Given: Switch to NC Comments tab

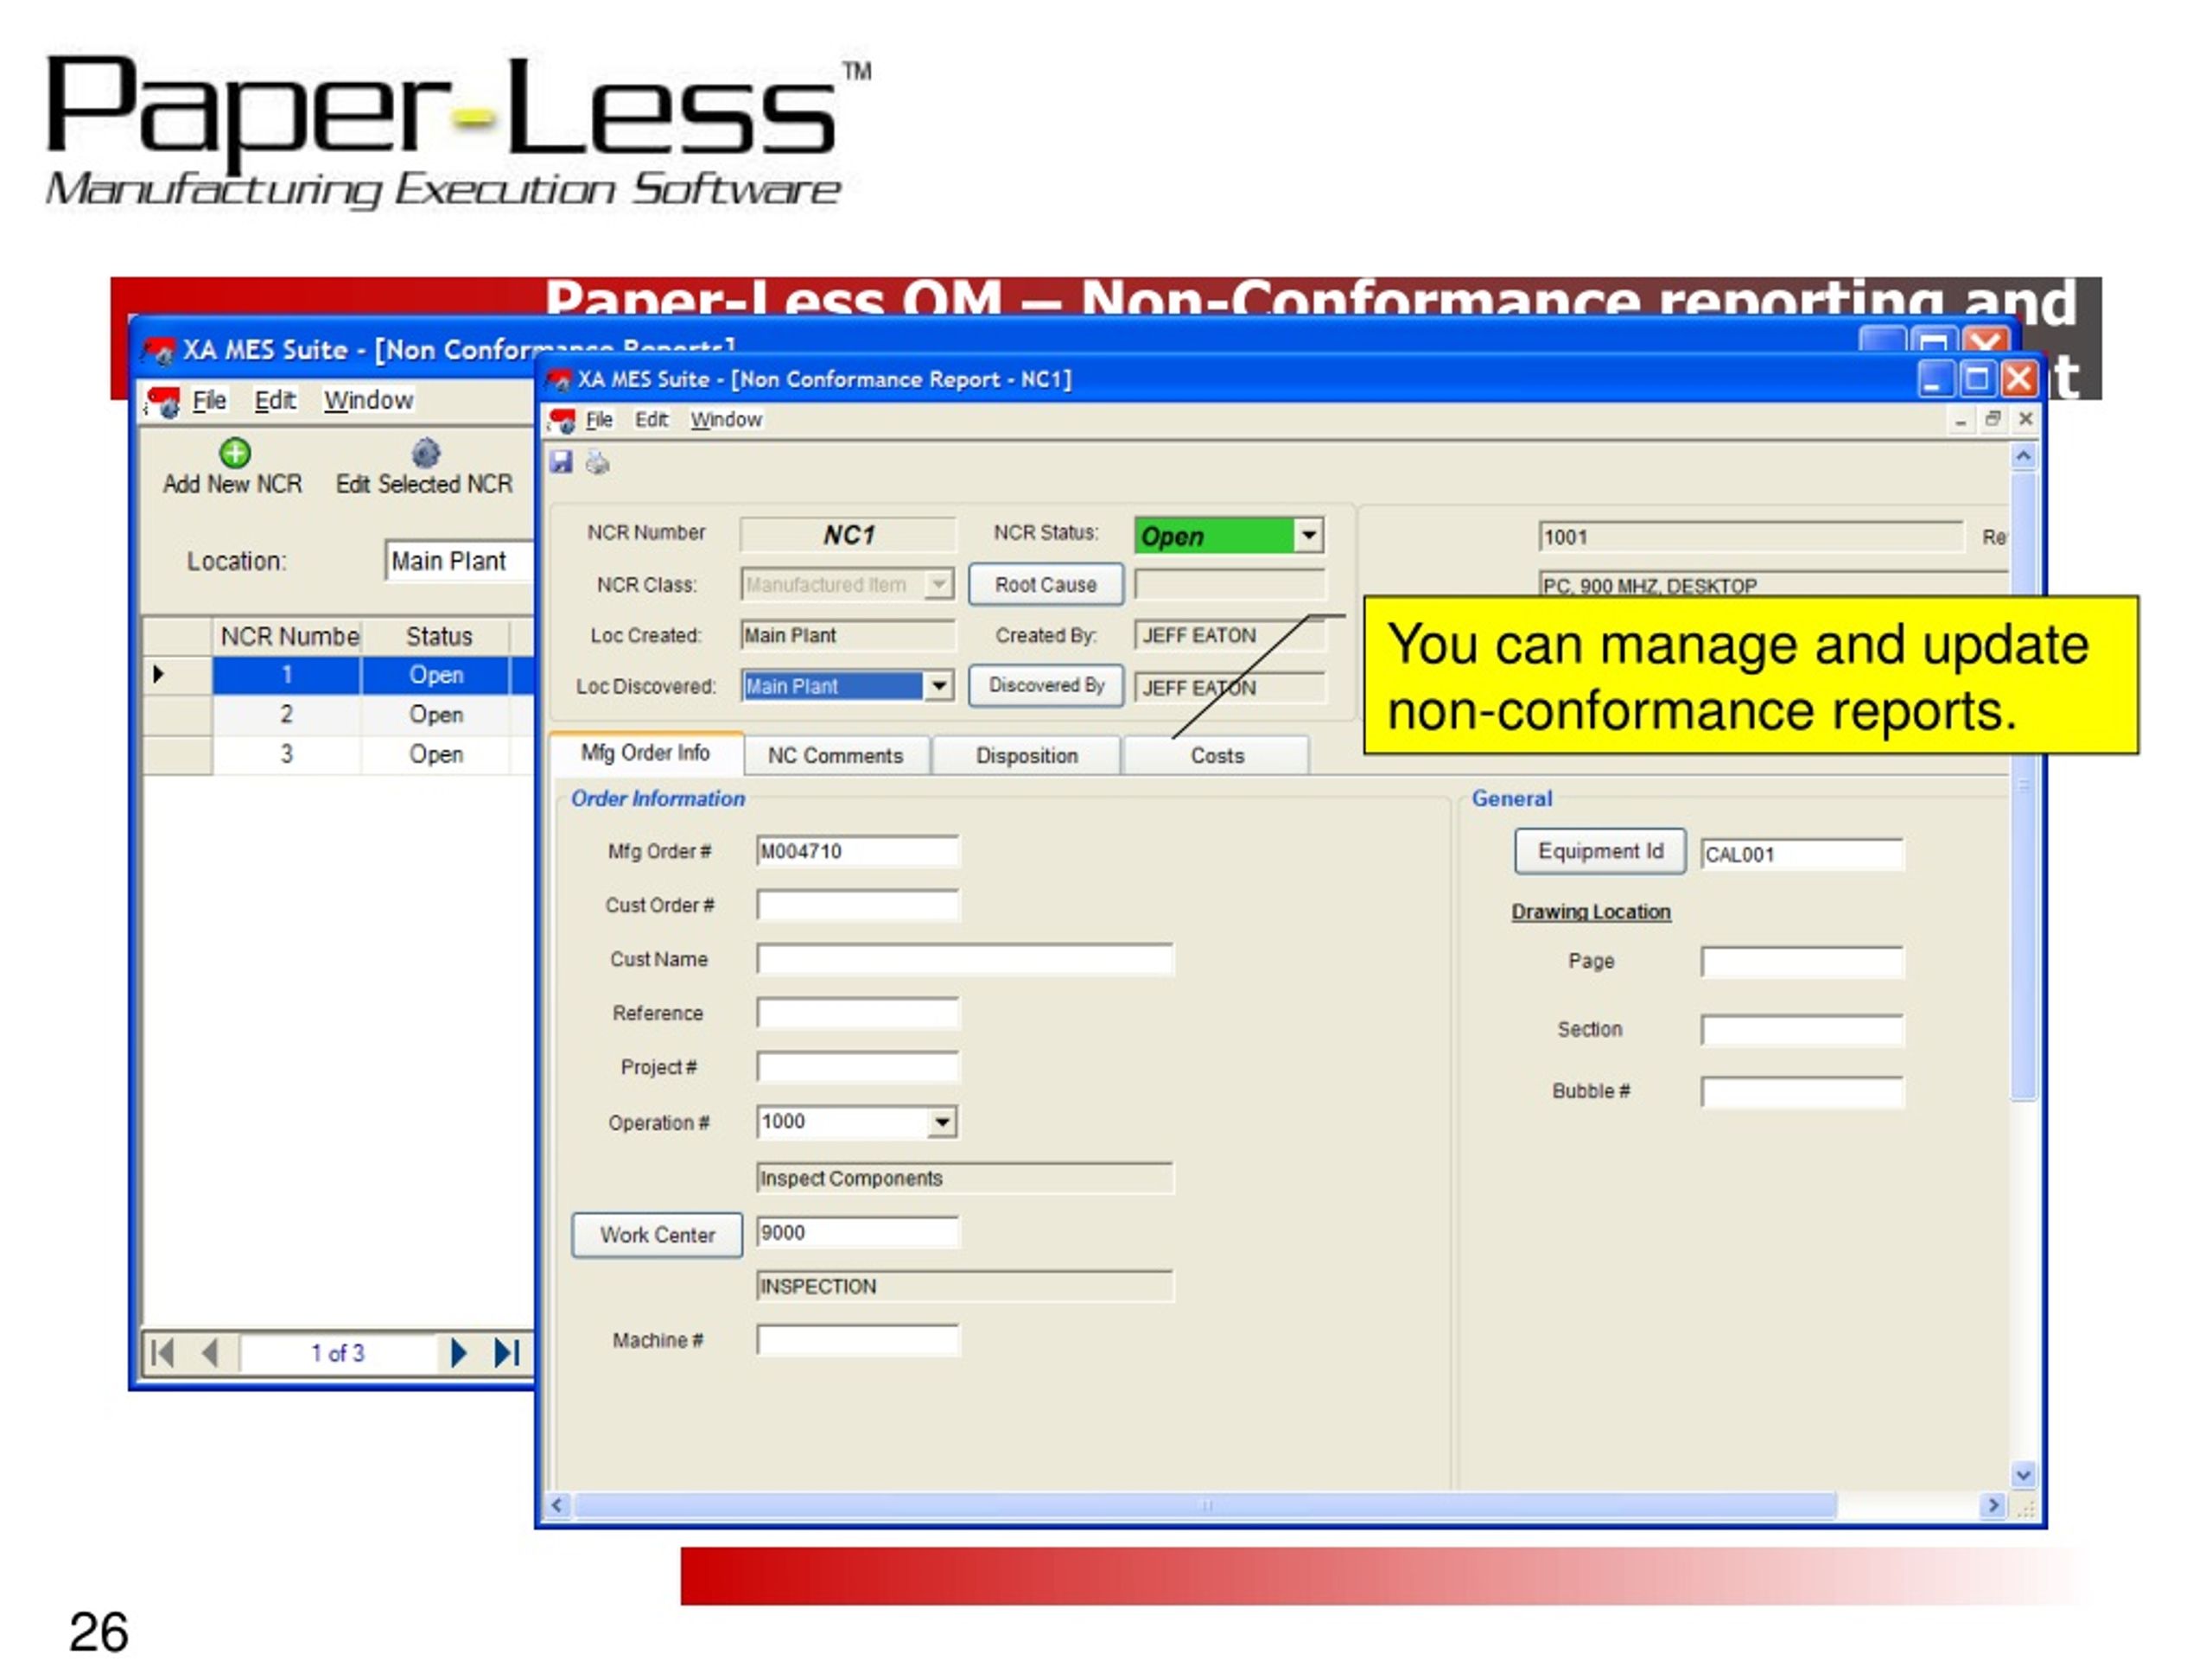Looking at the screenshot, I should [836, 756].
